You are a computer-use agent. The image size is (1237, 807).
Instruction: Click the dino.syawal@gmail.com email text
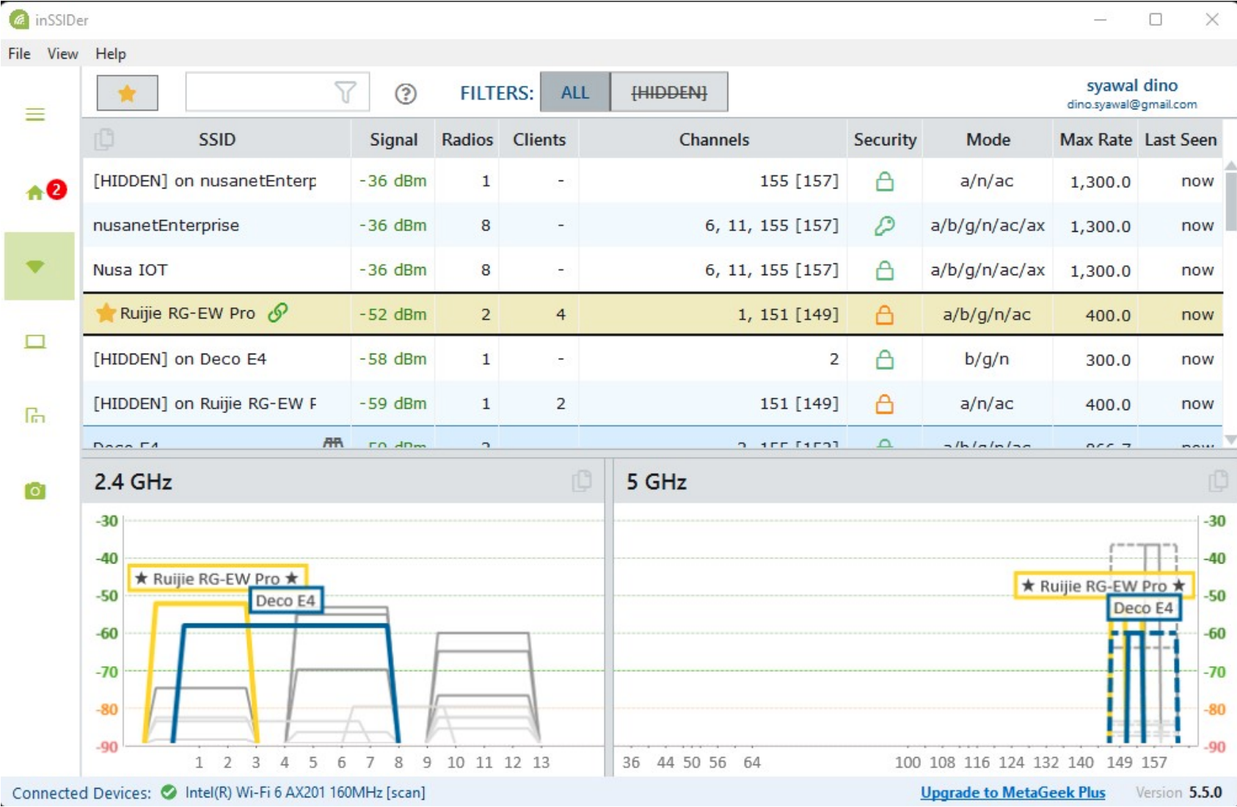point(1132,104)
